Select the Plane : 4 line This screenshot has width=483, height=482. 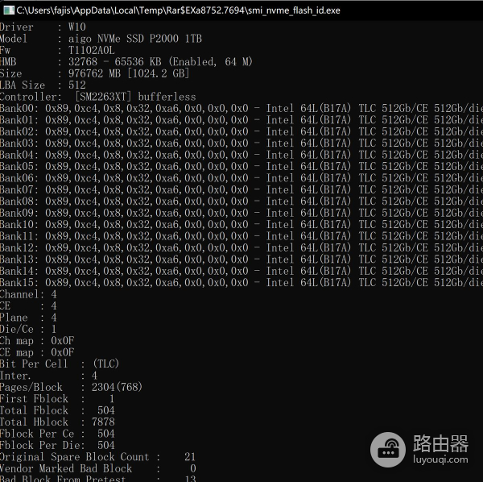coord(28,318)
